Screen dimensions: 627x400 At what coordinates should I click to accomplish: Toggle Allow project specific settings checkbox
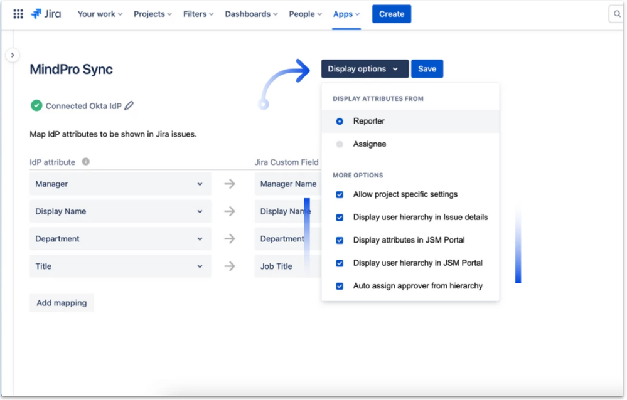coord(340,194)
